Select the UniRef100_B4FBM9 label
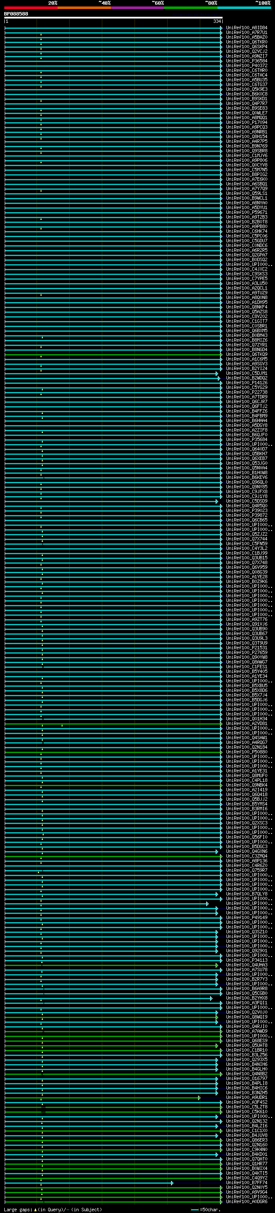Viewport: 275px width, 1213px height. pos(247,416)
